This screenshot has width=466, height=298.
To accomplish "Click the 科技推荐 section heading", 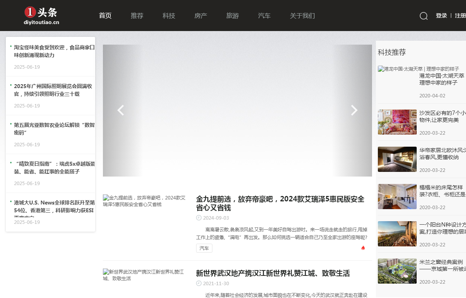I will click(392, 52).
